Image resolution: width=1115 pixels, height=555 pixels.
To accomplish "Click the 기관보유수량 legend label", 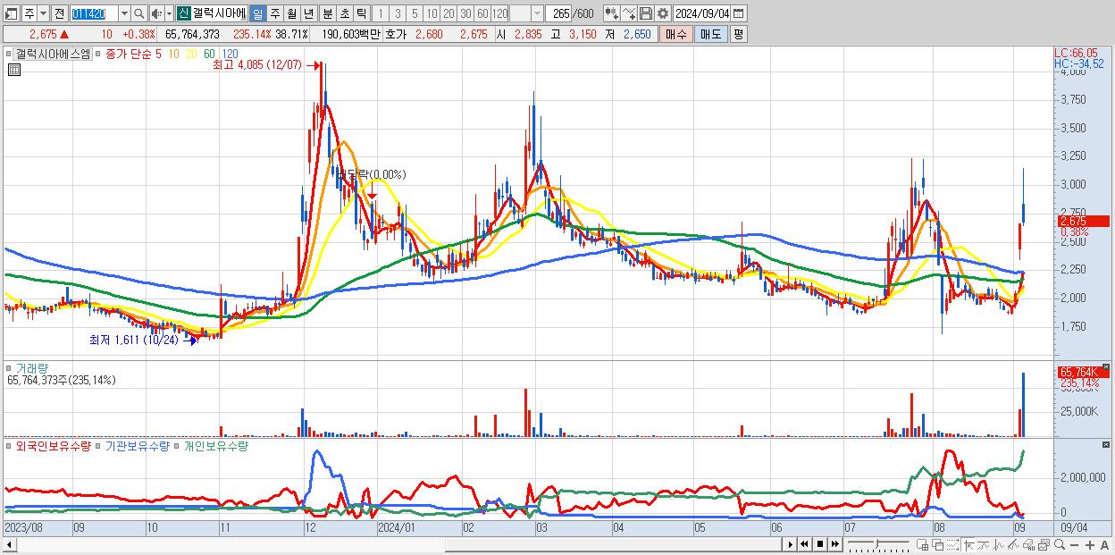I will click(138, 445).
